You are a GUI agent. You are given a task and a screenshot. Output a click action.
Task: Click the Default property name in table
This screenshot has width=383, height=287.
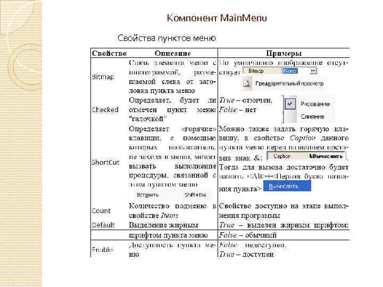point(103,225)
